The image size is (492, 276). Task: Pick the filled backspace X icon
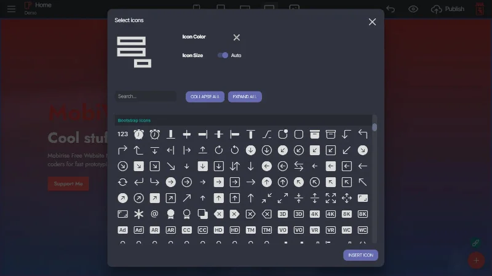point(219,214)
